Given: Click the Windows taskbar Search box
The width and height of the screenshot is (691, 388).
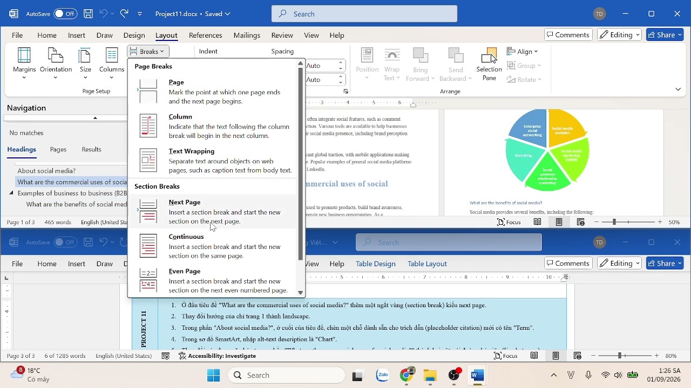Looking at the screenshot, I should tap(286, 375).
